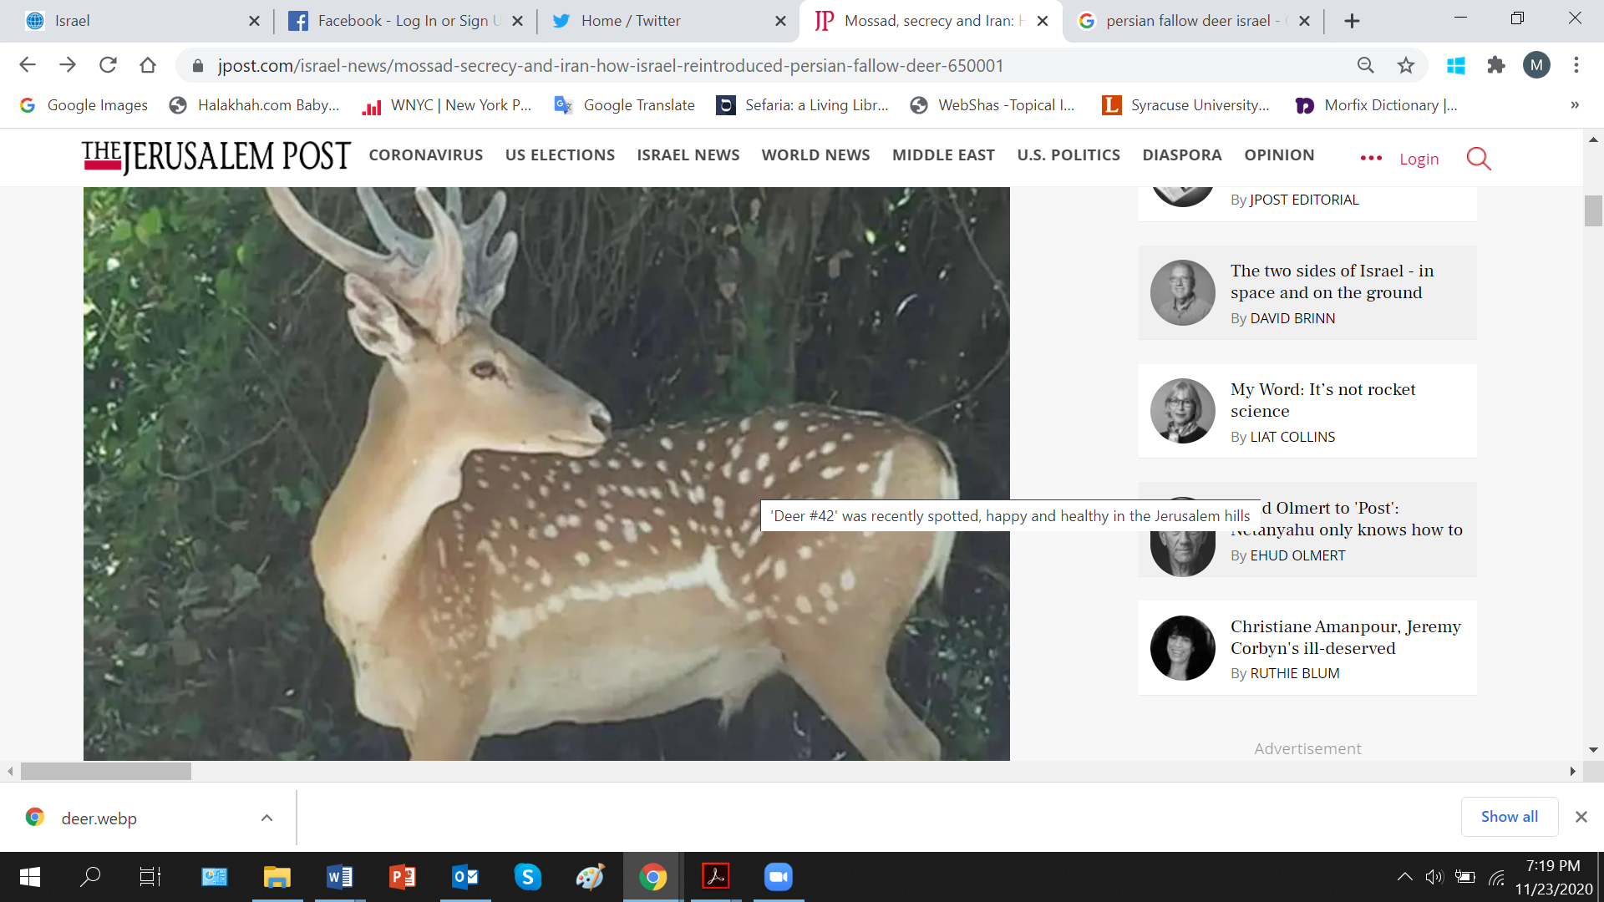Expand the deer.webp download options chevron
1604x902 pixels.
(266, 818)
